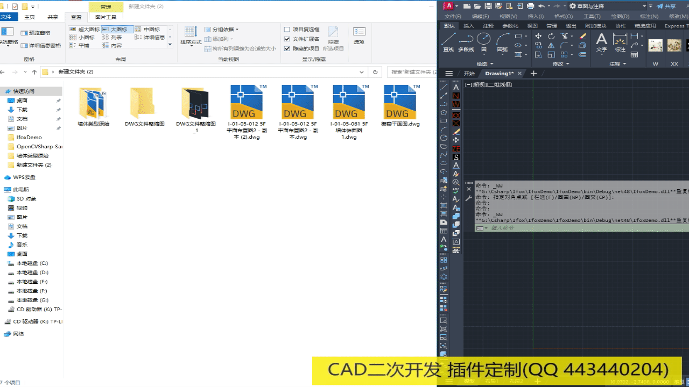Expand the layout gallery more arrow
The height and width of the screenshot is (387, 689).
pyautogui.click(x=170, y=45)
